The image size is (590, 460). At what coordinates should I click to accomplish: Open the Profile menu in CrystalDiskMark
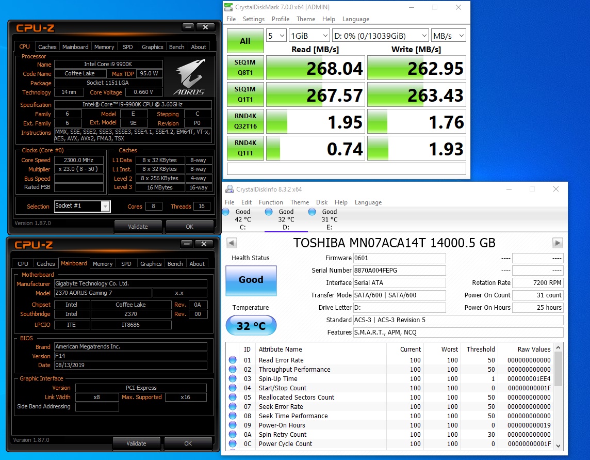tap(280, 19)
